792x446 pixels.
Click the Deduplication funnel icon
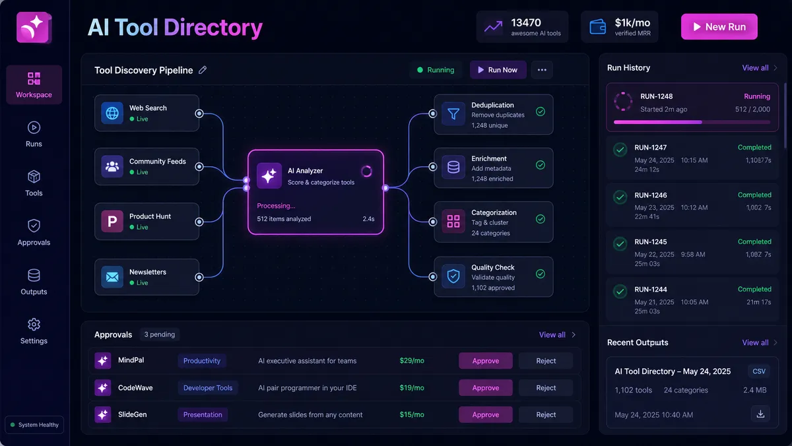pos(453,114)
